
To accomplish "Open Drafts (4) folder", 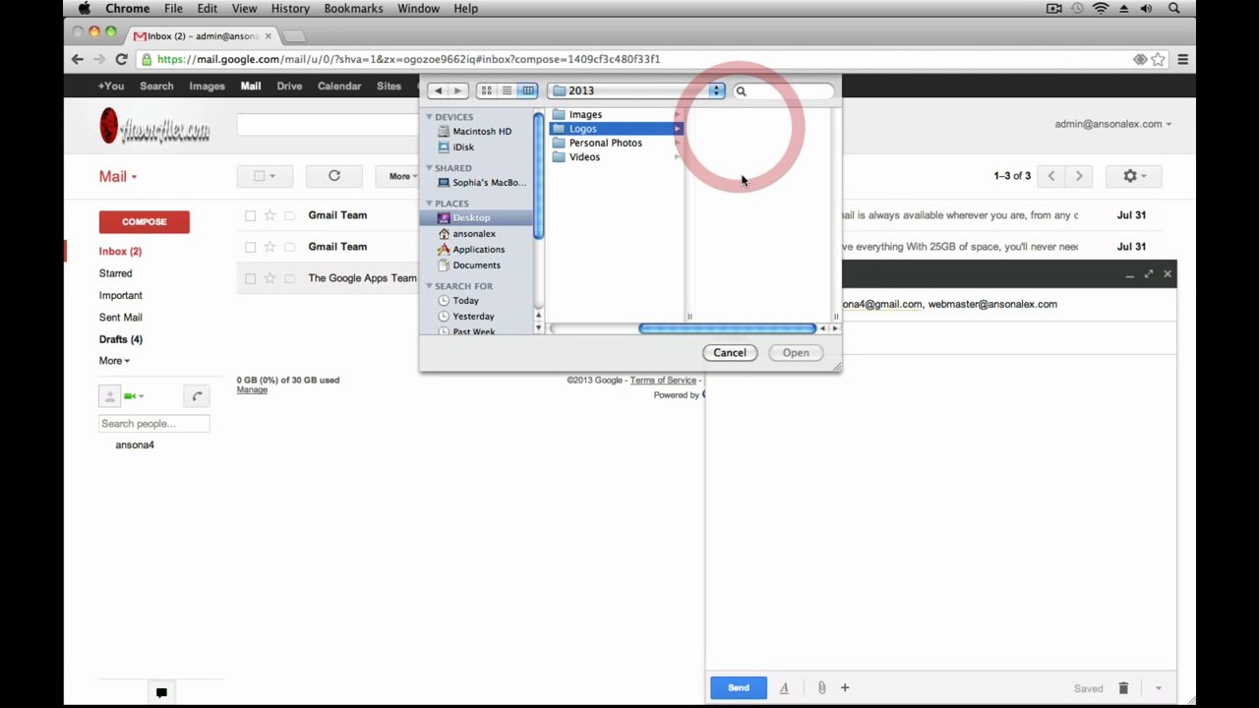I will click(120, 339).
